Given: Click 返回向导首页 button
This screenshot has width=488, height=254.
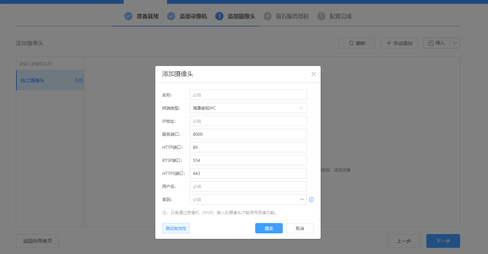Looking at the screenshot, I should (38, 241).
